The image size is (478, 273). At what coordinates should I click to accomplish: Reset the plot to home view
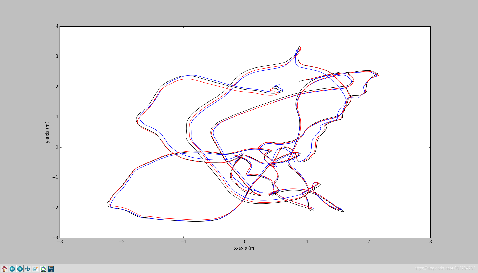(x=4, y=269)
